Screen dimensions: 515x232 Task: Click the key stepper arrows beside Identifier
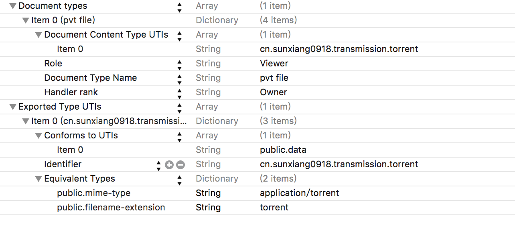[x=158, y=165]
